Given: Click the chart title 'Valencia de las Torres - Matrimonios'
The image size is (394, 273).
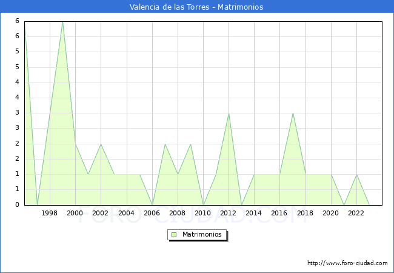Looking at the screenshot, I should 196,7.
